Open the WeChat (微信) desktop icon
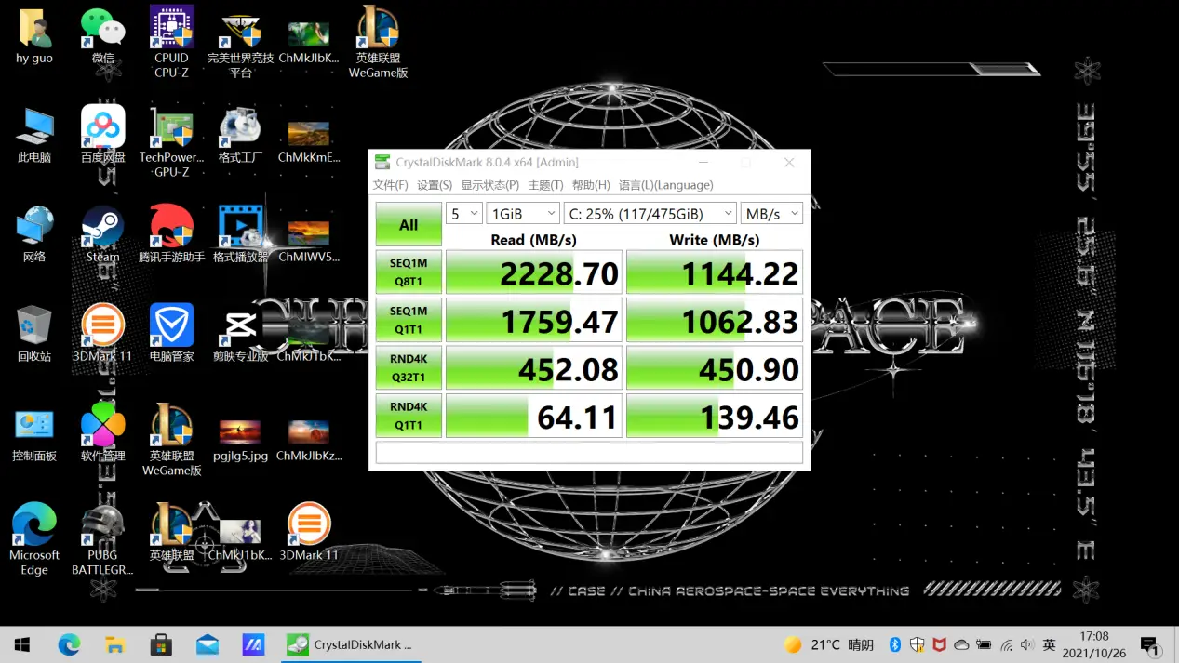The height and width of the screenshot is (663, 1179). (102, 30)
